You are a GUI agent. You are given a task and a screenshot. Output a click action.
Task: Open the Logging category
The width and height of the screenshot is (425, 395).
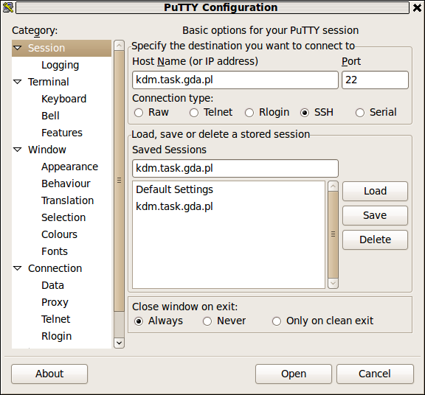point(61,65)
